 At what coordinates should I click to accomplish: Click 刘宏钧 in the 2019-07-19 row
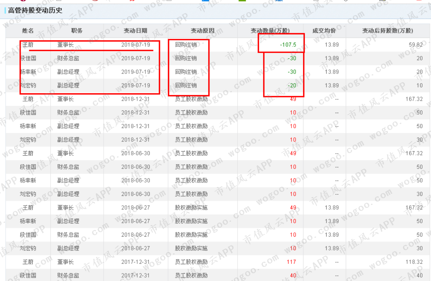pos(28,85)
